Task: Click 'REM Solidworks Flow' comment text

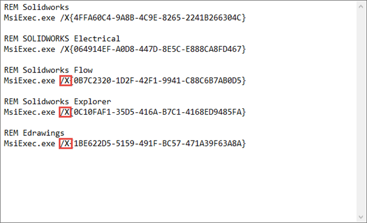Action: (x=48, y=70)
